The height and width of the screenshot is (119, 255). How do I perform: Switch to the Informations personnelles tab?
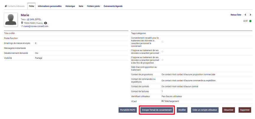(50, 6)
